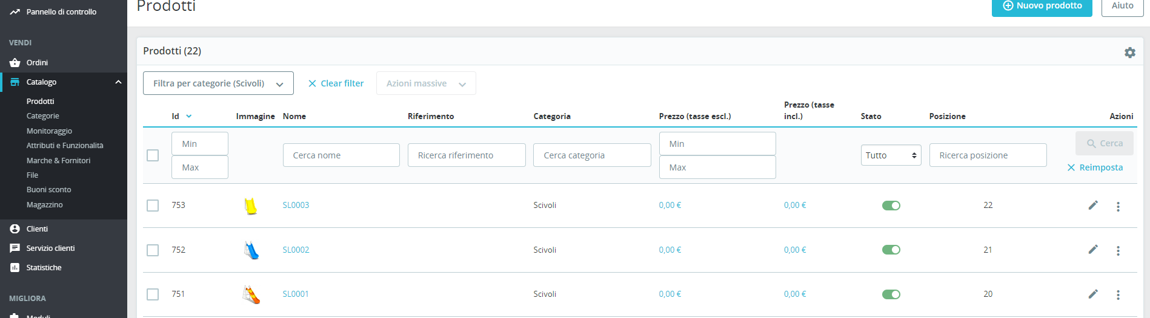The width and height of the screenshot is (1150, 318).
Task: Open the Filtra per categorie dropdown
Action: click(x=218, y=83)
